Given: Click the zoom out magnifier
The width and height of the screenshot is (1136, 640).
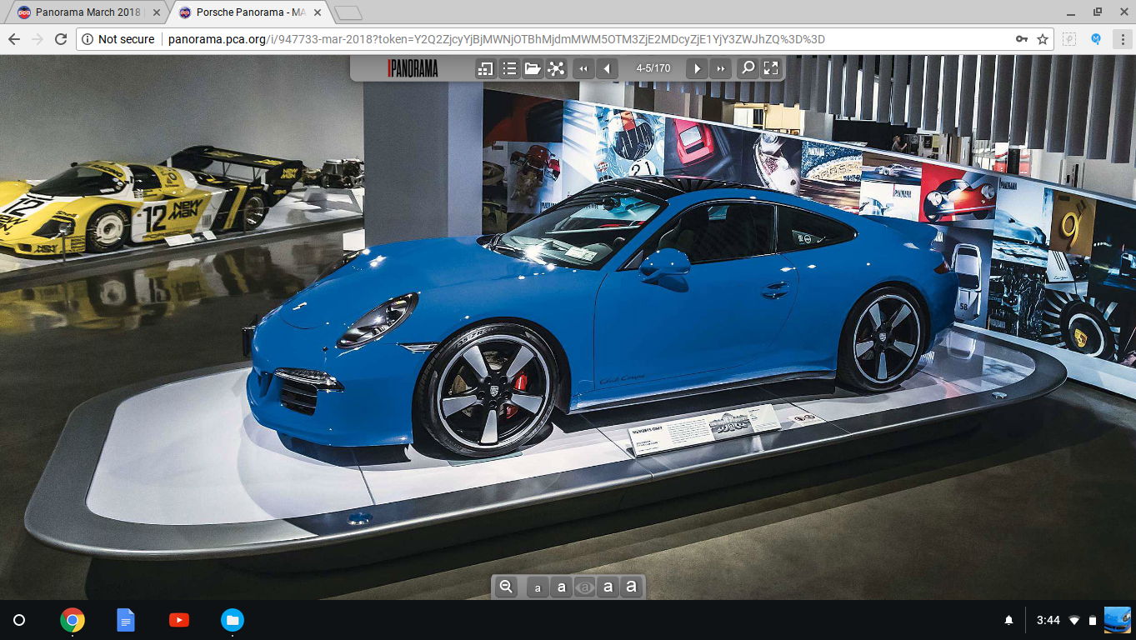Looking at the screenshot, I should click(505, 587).
